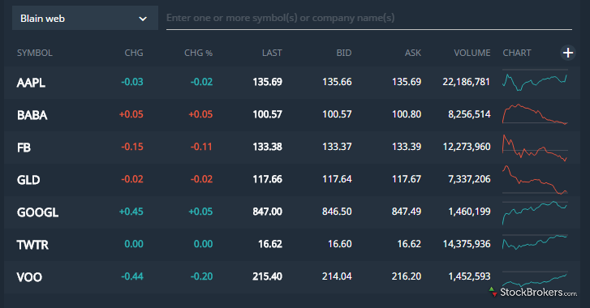
Task: Sort by the VOLUME column header
Action: pos(472,53)
